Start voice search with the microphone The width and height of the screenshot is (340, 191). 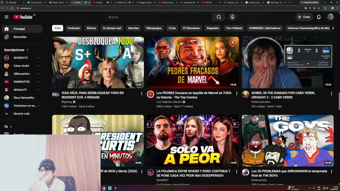point(232,17)
